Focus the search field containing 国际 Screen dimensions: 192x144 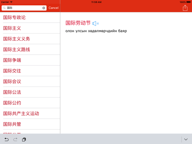(24, 8)
